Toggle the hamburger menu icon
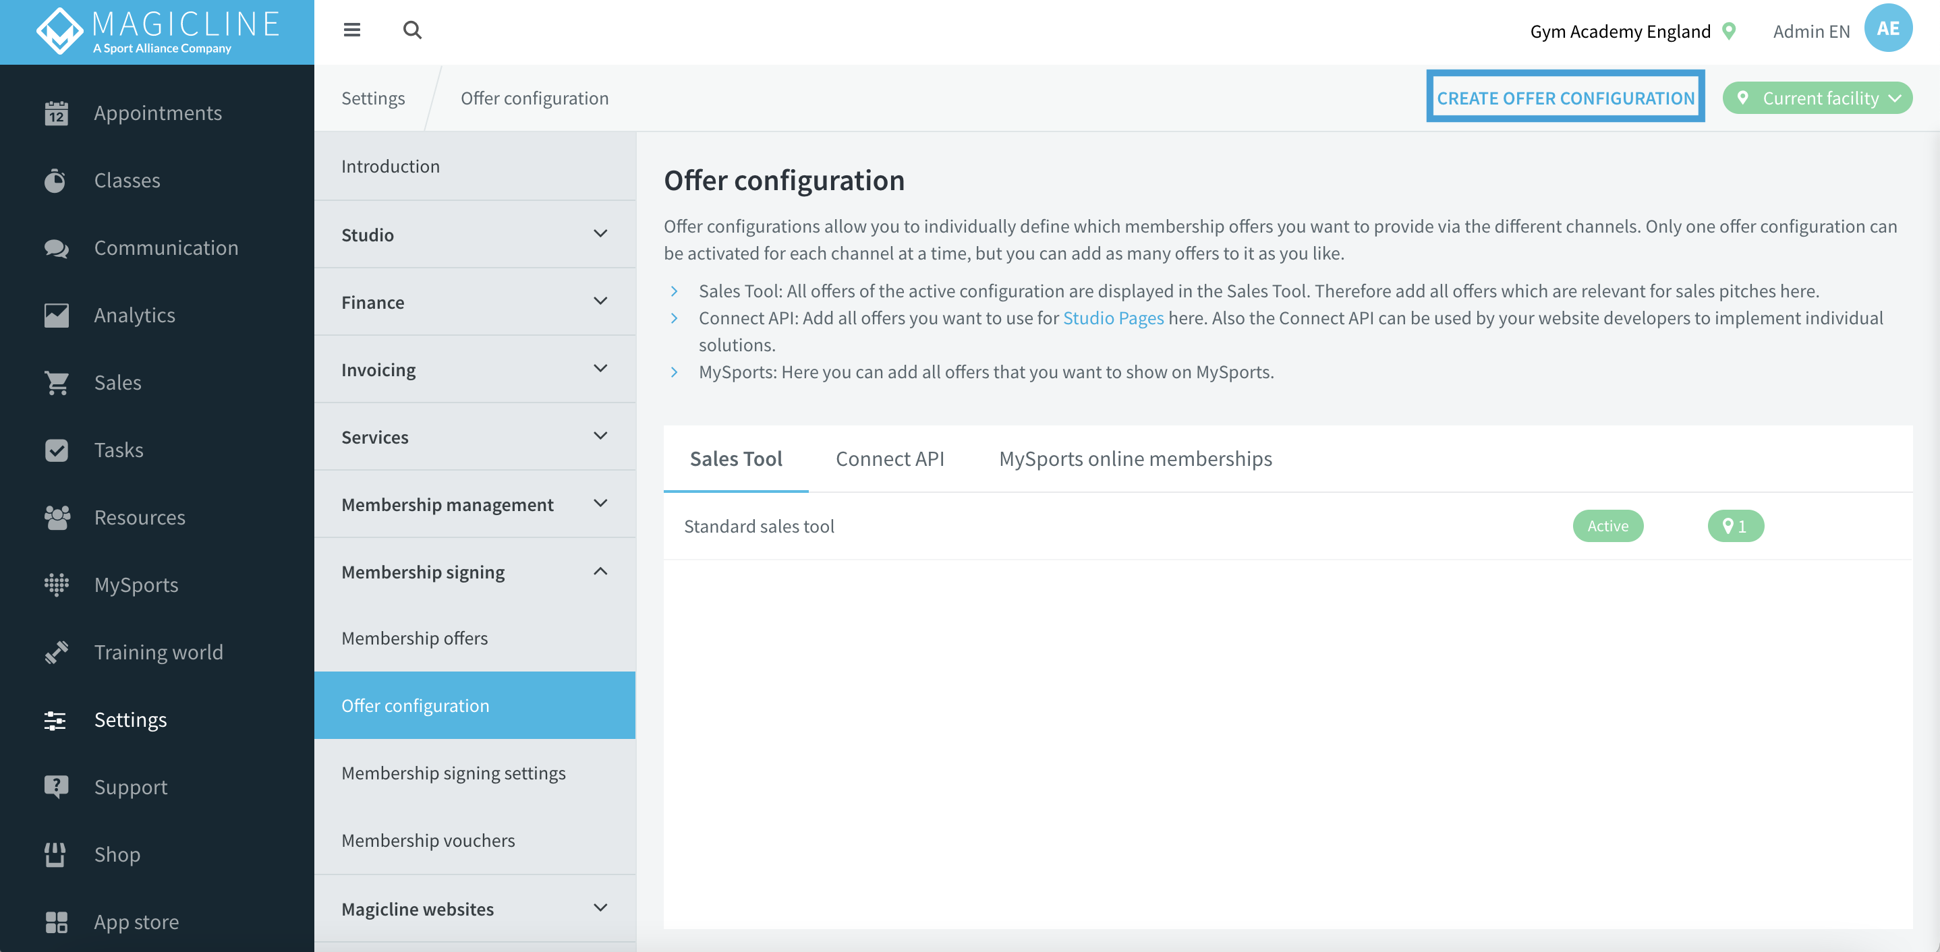The width and height of the screenshot is (1940, 952). [351, 30]
